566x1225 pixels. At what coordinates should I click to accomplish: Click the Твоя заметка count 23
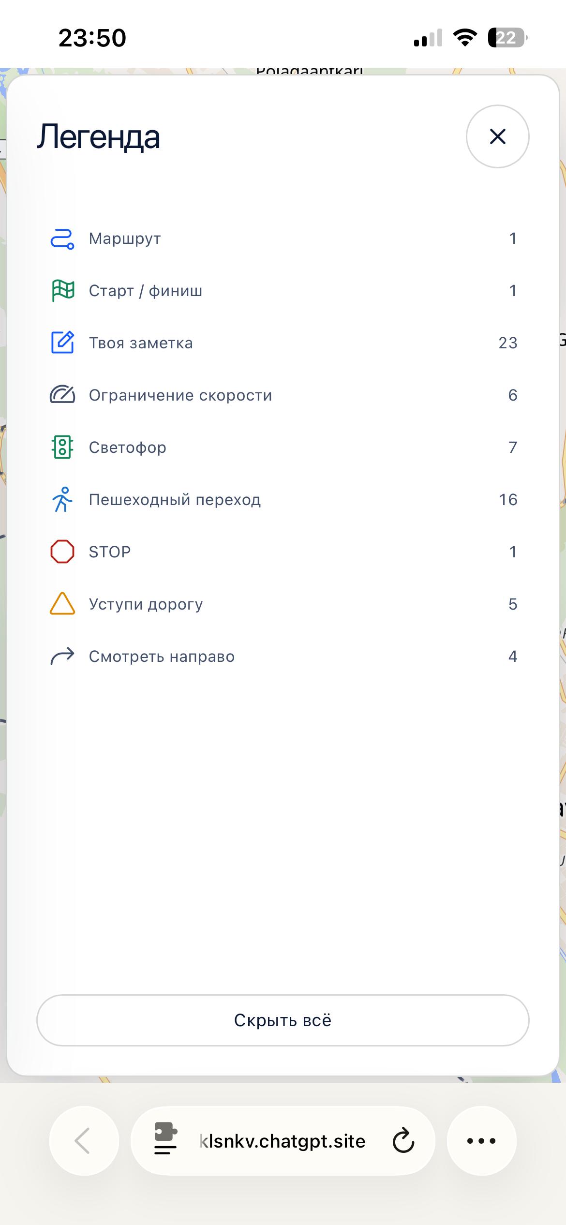tap(508, 343)
